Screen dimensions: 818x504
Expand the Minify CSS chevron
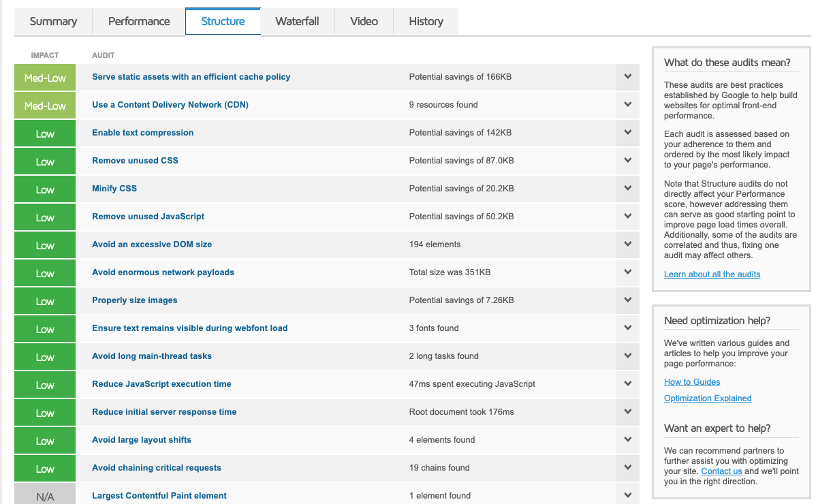pyautogui.click(x=628, y=189)
